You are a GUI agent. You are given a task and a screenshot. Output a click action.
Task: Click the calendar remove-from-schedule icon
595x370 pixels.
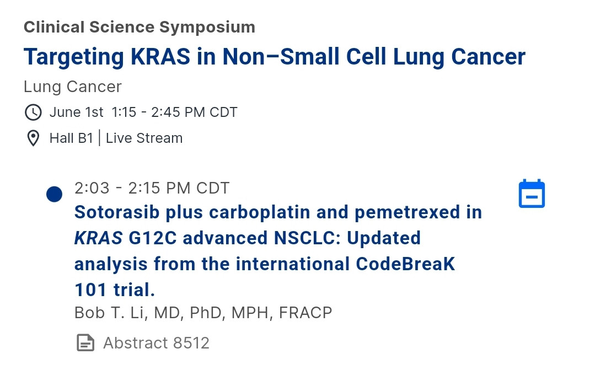pos(532,194)
